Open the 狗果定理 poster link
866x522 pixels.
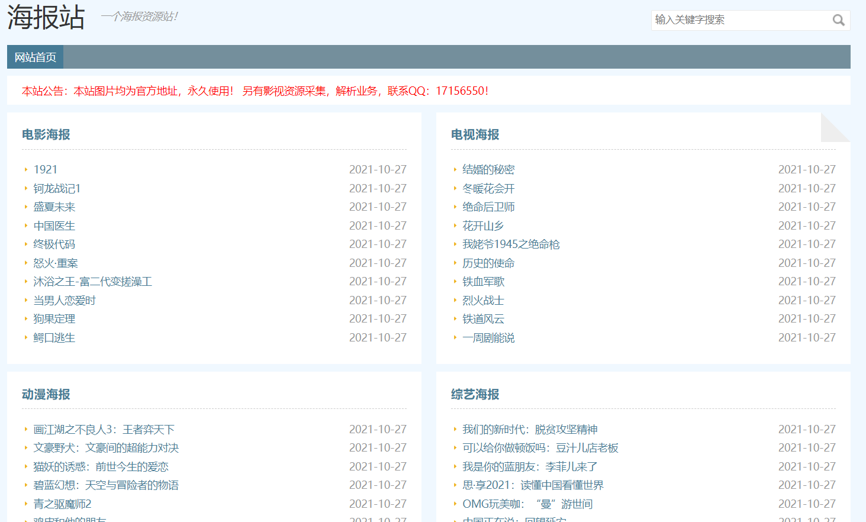tap(54, 318)
